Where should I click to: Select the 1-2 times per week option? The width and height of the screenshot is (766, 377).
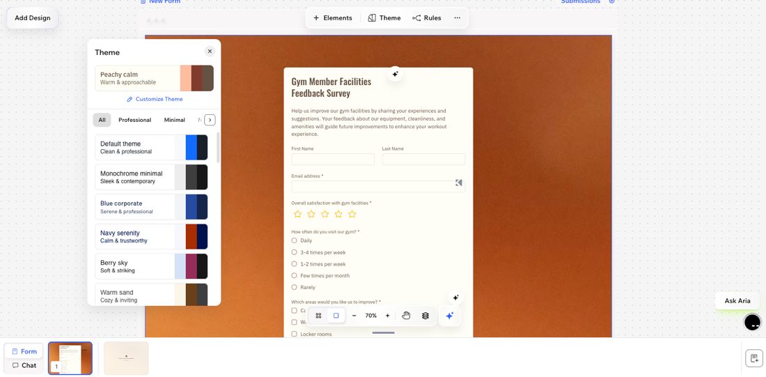[294, 264]
